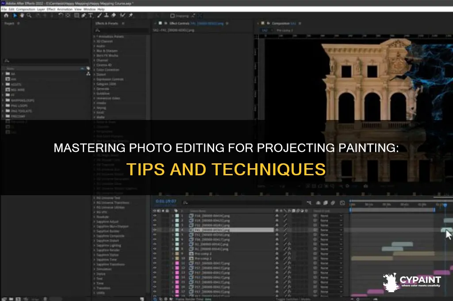This screenshot has width=453, height=301.
Task: Click the tan label color of layer 10
Action: click(177, 258)
